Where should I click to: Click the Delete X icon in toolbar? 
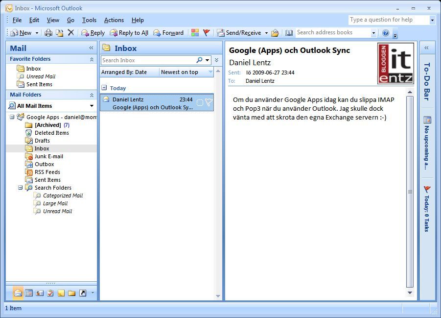[x=71, y=33]
